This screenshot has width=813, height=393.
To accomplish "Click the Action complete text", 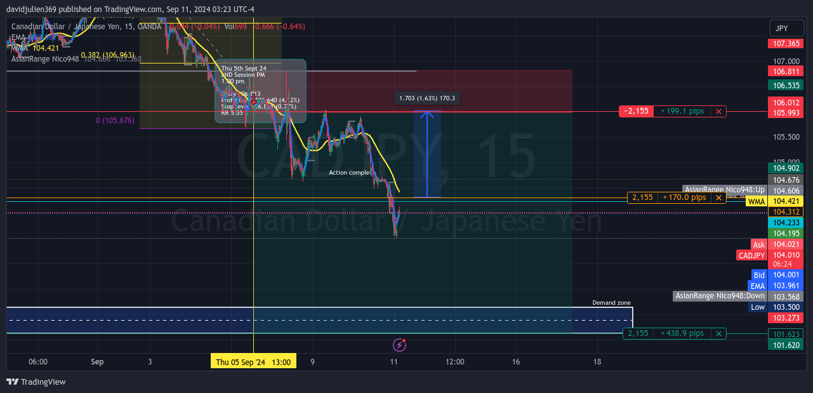I will click(349, 173).
